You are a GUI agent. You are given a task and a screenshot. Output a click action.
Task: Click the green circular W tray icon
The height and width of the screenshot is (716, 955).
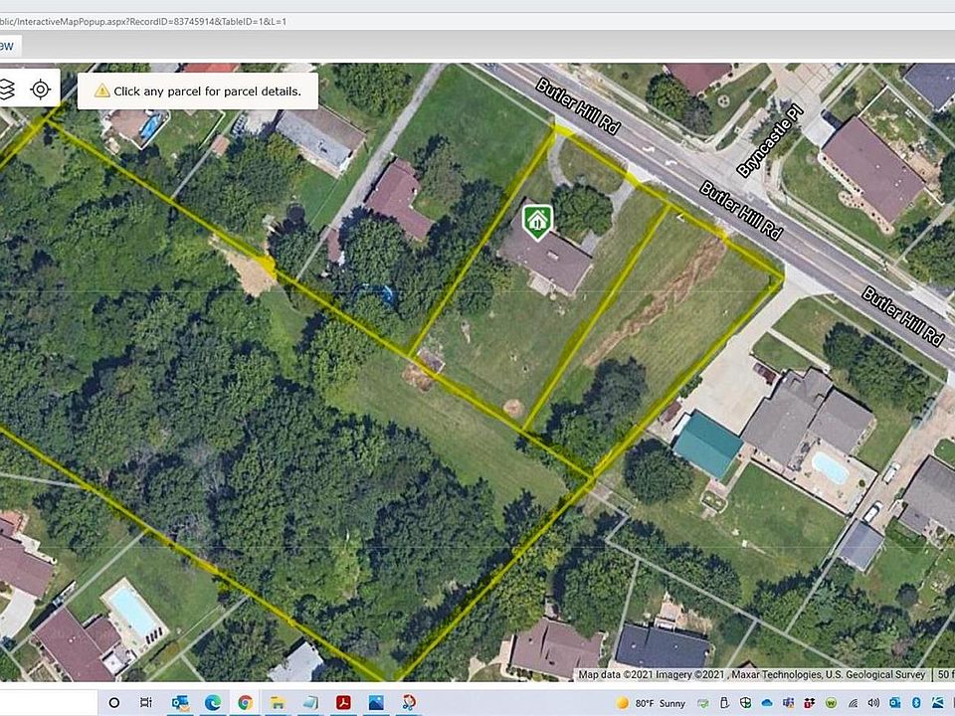coord(831,703)
